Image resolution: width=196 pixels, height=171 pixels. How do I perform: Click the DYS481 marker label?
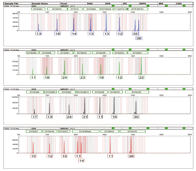coord(65,53)
